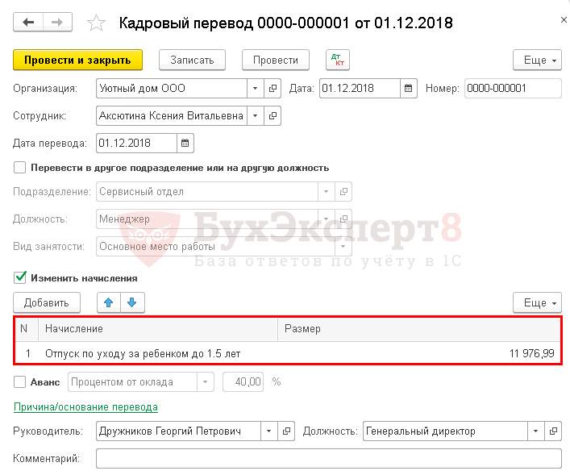
Task: Click the Комментарий input field
Action: point(329,458)
